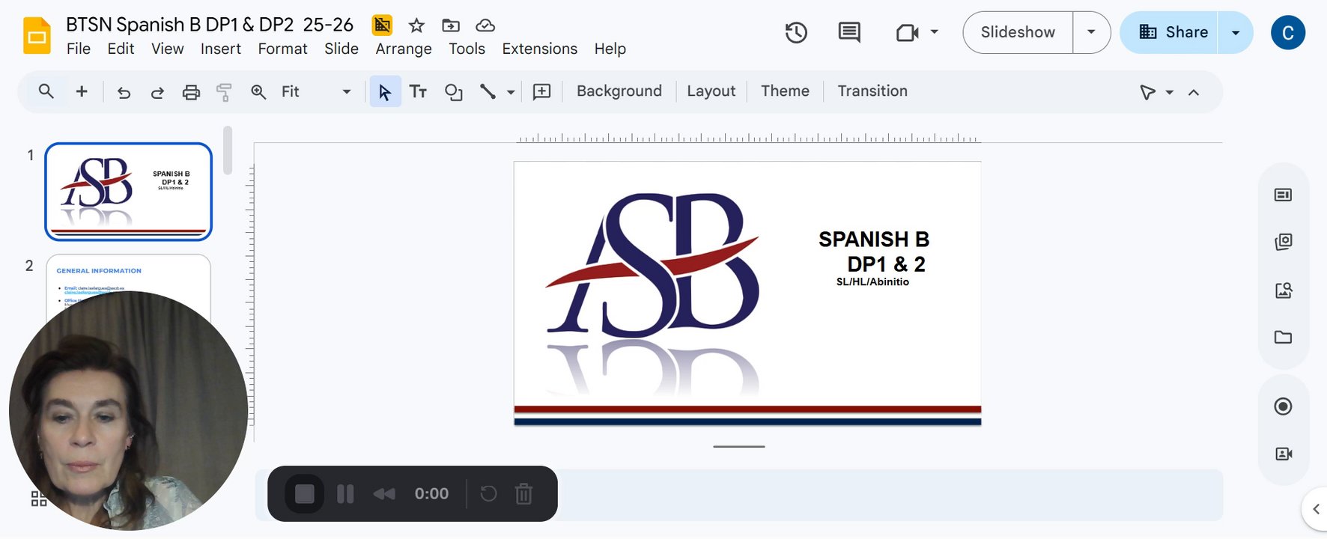This screenshot has height=539, width=1327.
Task: Choose the select cursor tool
Action: 385,91
